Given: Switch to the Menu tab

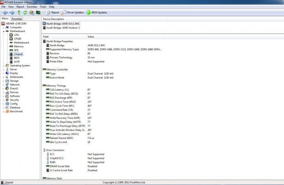Looking at the screenshot, I should coord(5,19).
